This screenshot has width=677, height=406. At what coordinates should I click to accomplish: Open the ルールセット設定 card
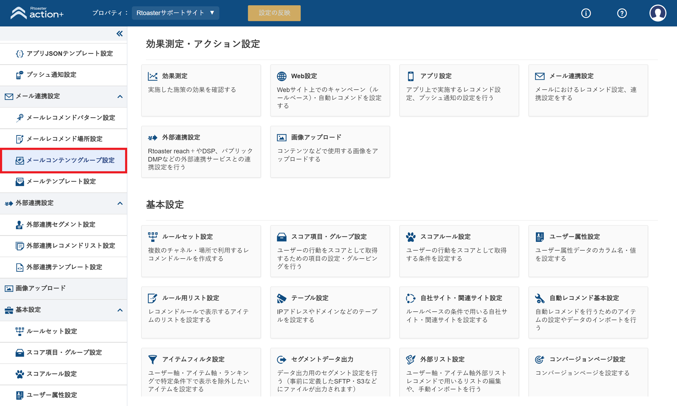click(x=201, y=251)
